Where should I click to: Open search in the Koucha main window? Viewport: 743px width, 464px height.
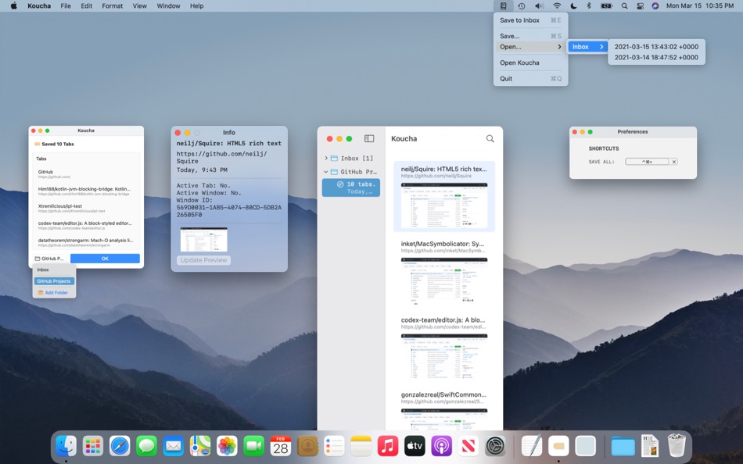click(x=490, y=139)
